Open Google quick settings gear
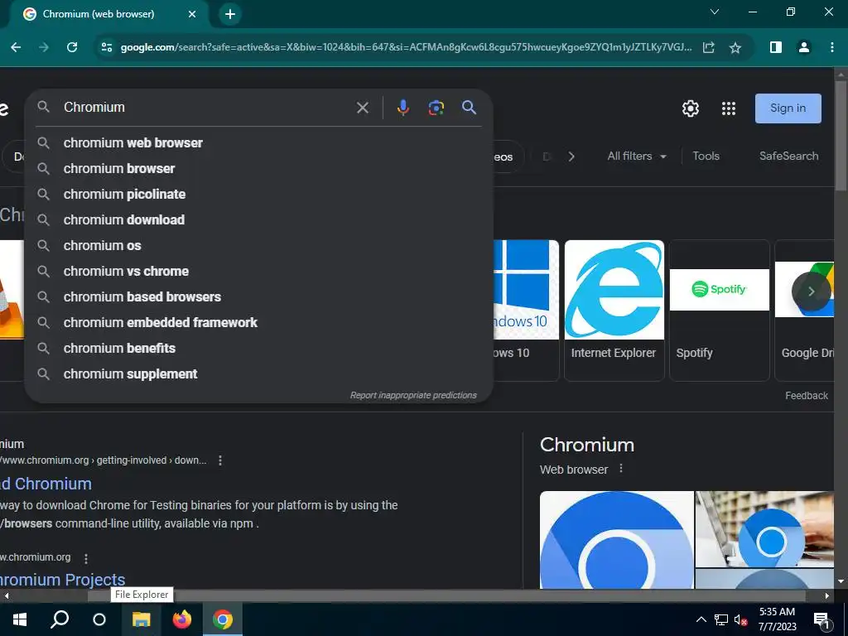848x636 pixels. point(691,108)
